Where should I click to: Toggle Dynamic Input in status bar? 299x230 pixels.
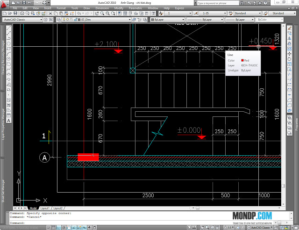click(85, 228)
